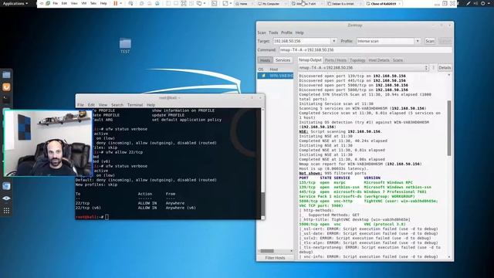Open the Edit menu in the terminal window
This screenshot has height=278, width=494.
point(91,105)
